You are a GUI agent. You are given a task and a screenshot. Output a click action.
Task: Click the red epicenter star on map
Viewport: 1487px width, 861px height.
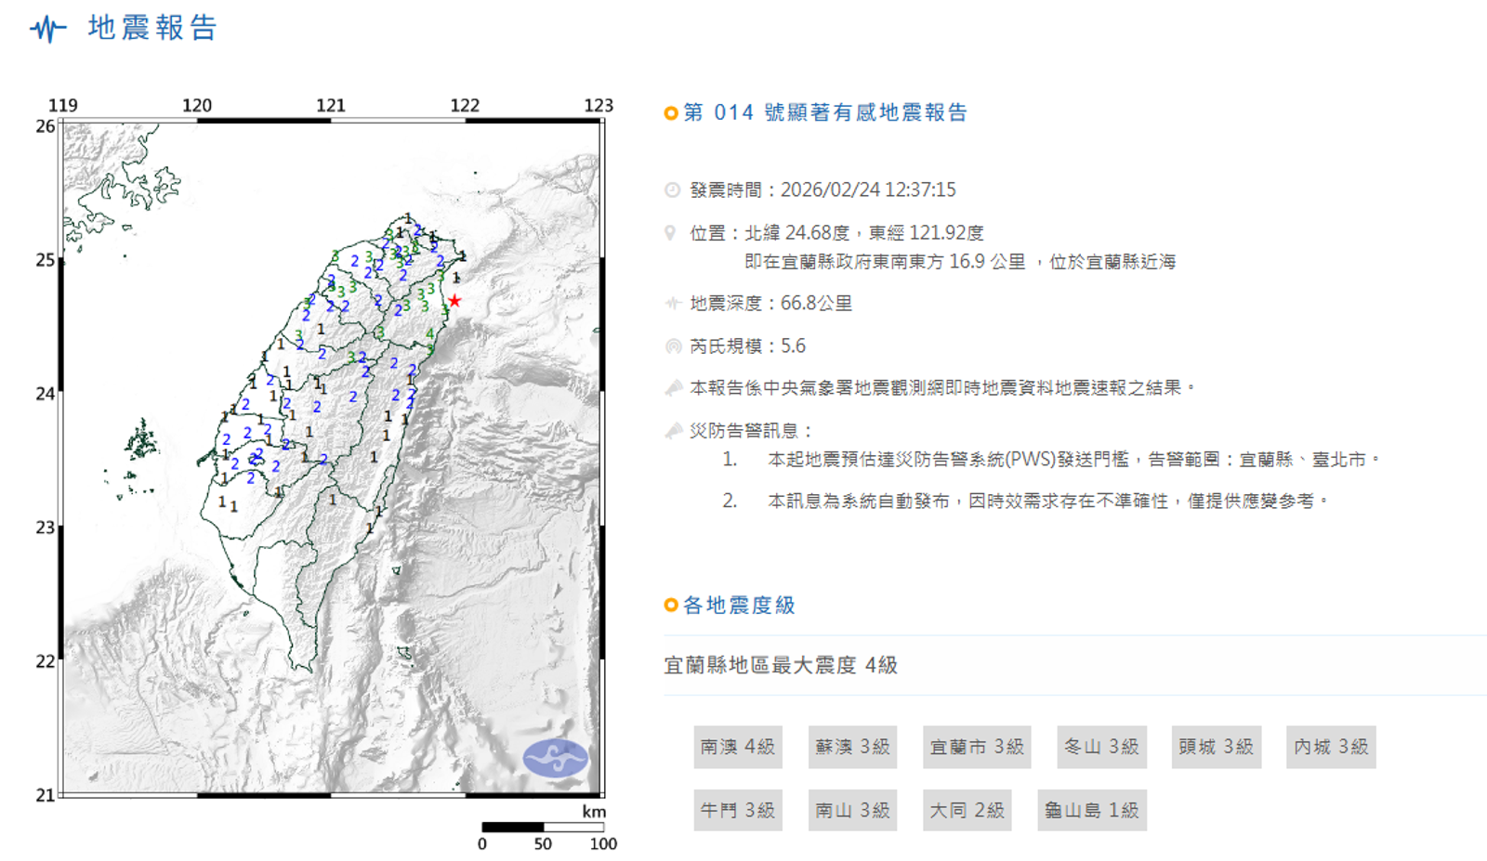454,301
